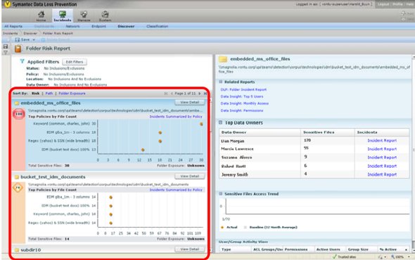Open the System navigation icon

coord(105,16)
